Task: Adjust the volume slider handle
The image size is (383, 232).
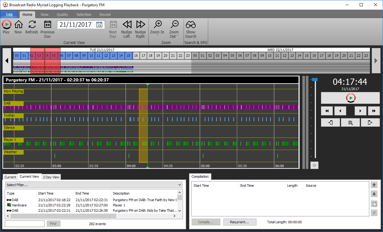Action: 315,80
